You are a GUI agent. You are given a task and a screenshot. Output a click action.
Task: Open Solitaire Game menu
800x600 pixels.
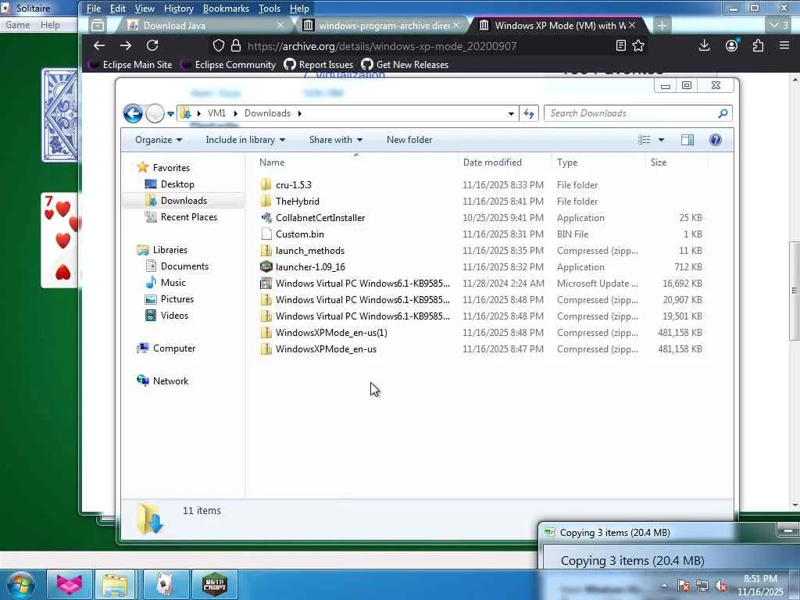pyautogui.click(x=18, y=24)
